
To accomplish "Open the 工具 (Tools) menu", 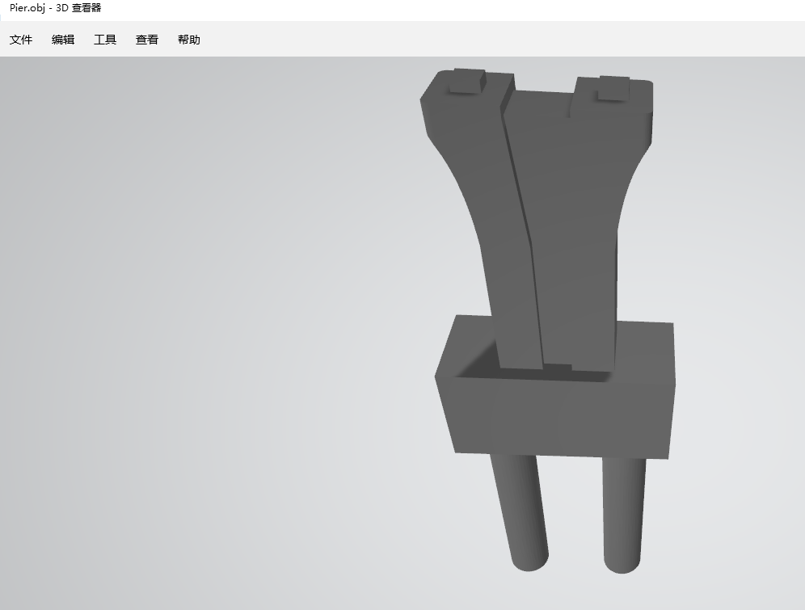I will click(105, 40).
